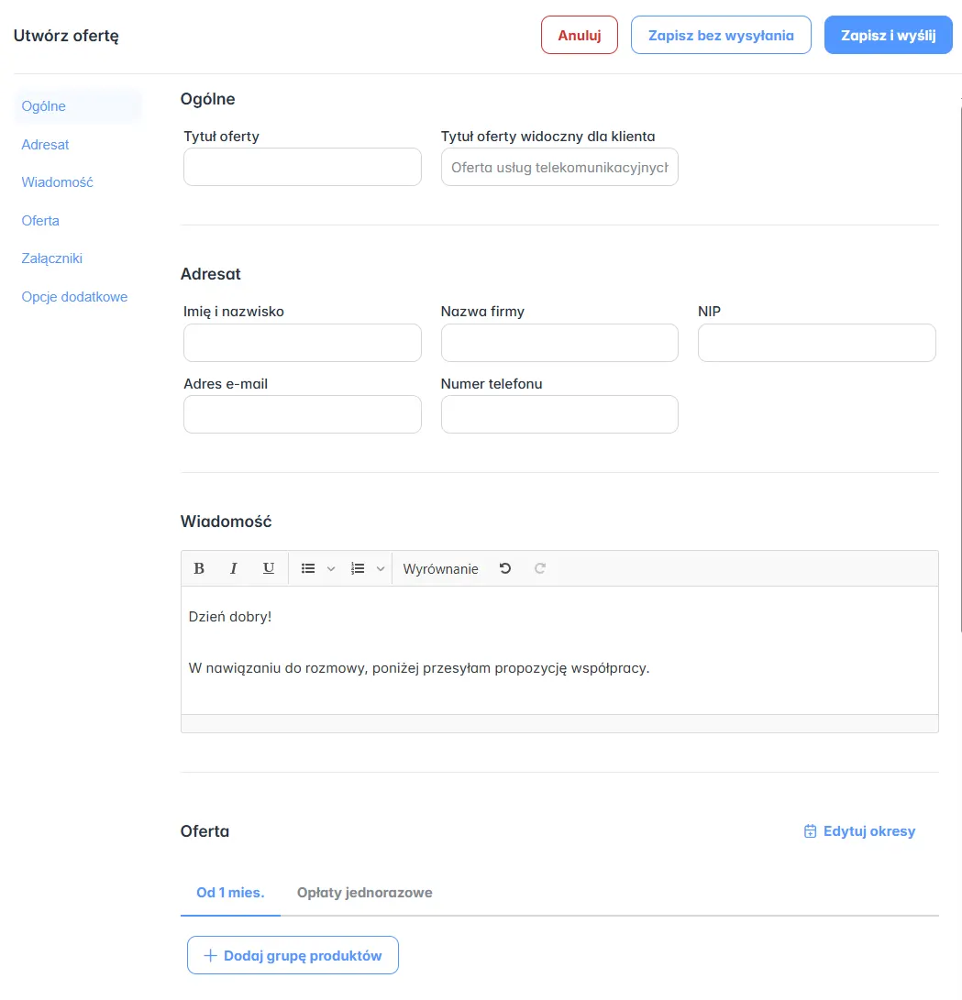Undo last change in editor
Viewport: 962px width, 1000px height.
click(x=505, y=568)
